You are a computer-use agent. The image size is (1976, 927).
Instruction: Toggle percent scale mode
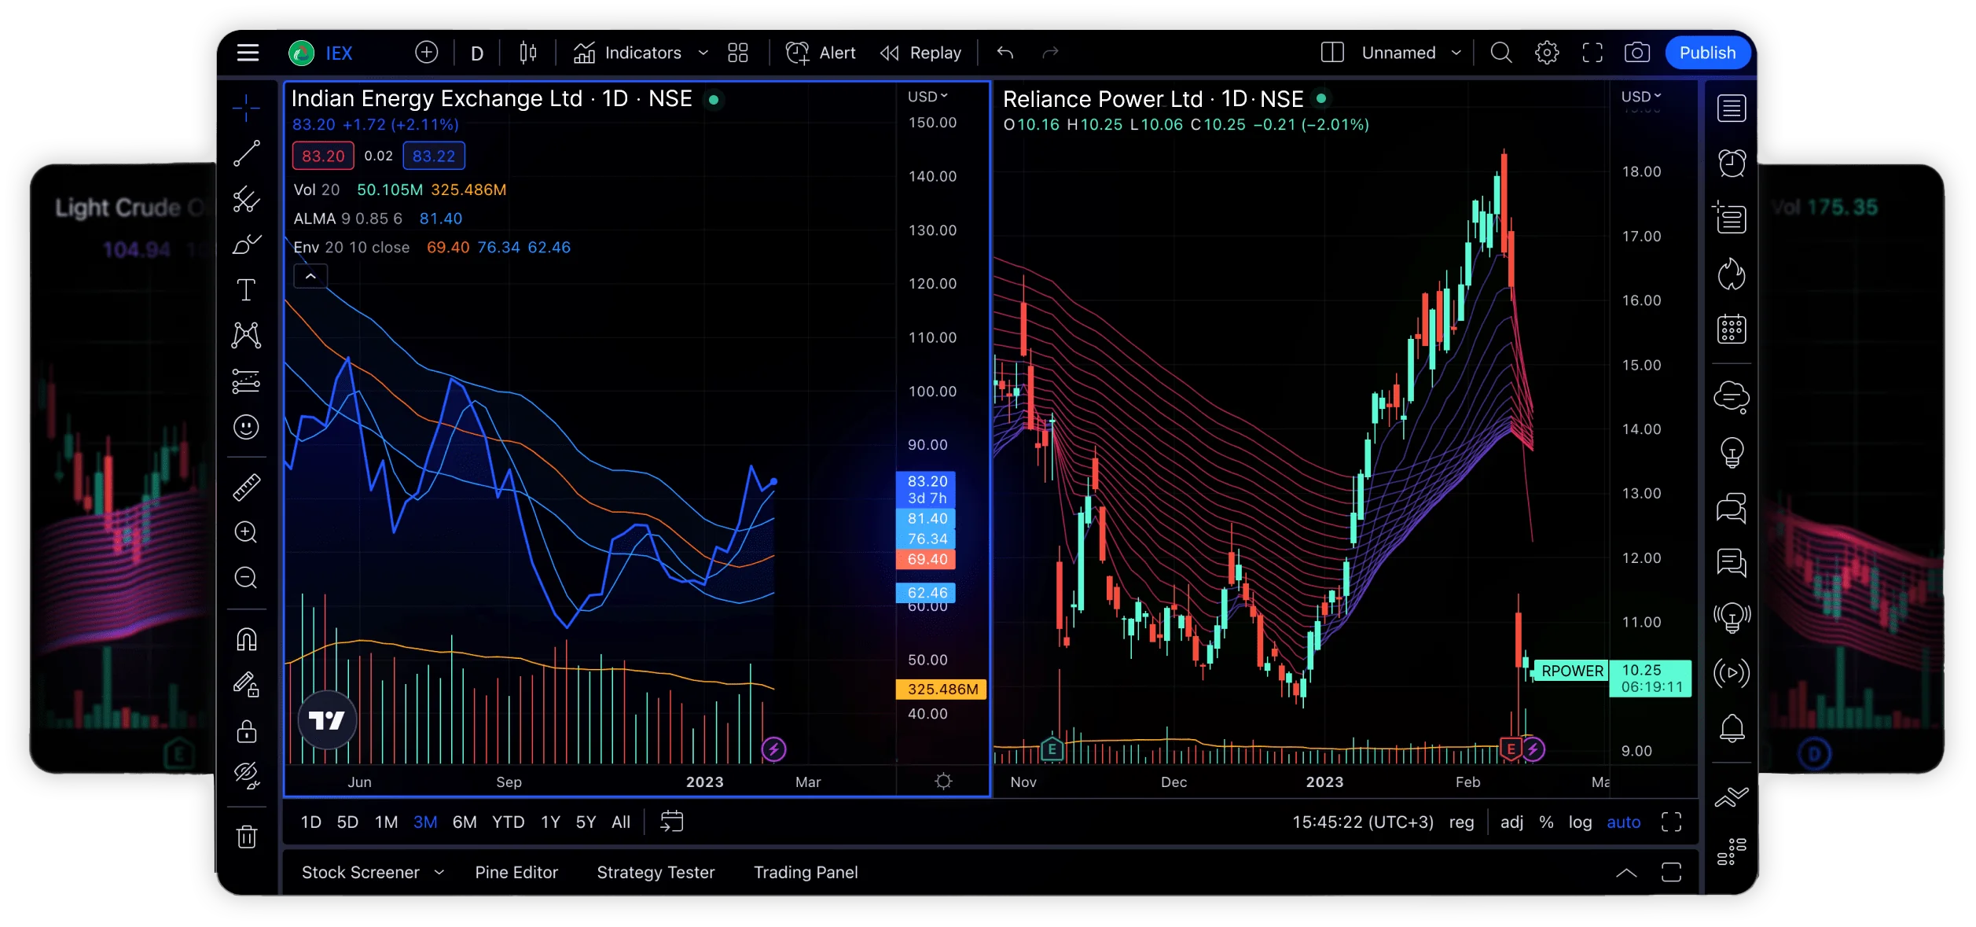(1546, 822)
